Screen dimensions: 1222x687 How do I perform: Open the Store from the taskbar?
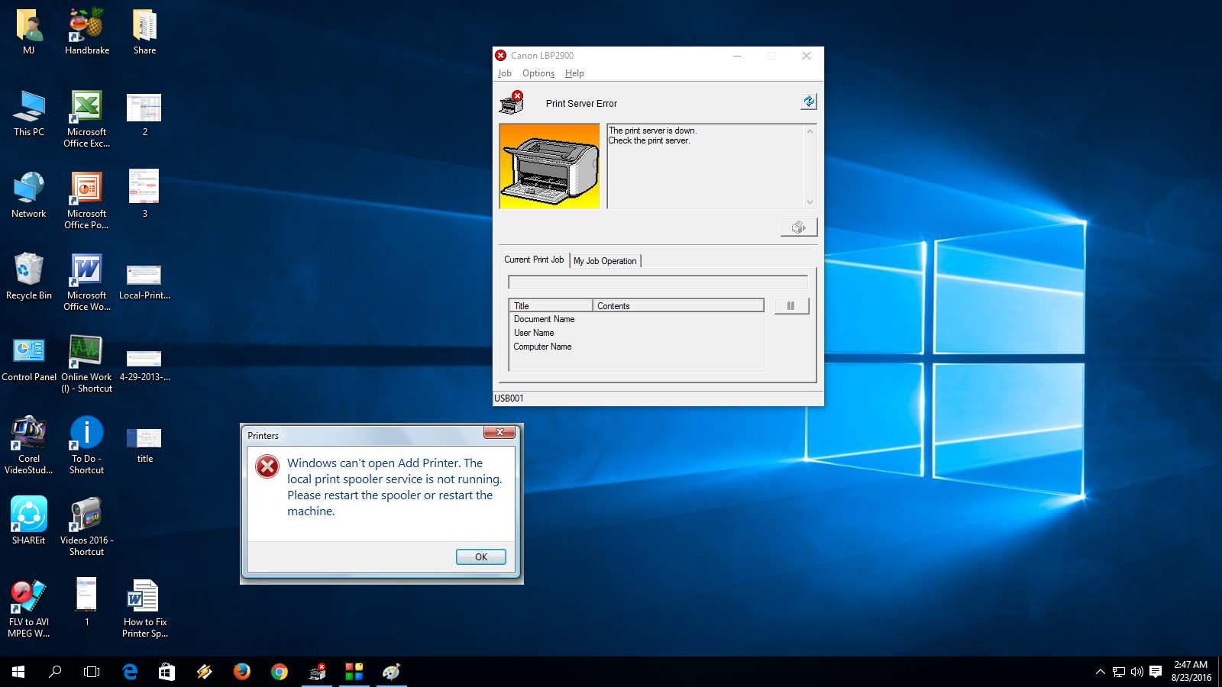coord(166,672)
